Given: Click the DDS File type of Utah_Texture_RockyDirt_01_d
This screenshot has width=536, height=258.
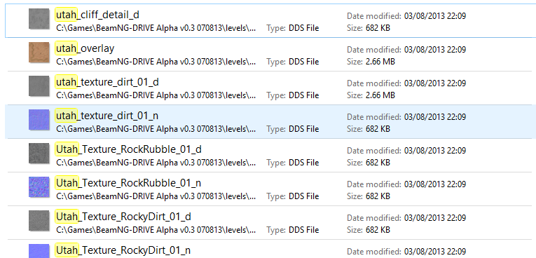Looking at the screenshot, I should (304, 229).
